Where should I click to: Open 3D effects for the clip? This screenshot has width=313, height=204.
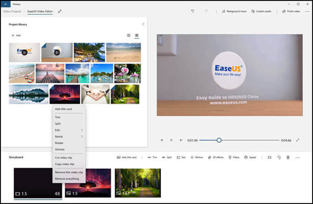pos(215,158)
